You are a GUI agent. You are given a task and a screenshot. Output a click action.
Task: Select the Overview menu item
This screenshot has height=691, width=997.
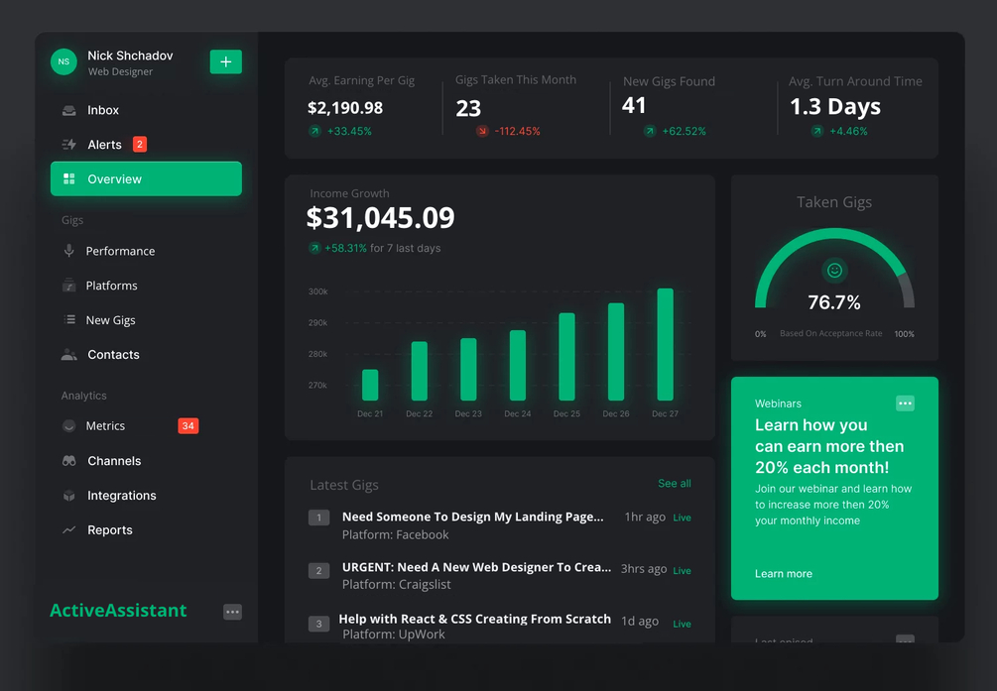click(146, 178)
